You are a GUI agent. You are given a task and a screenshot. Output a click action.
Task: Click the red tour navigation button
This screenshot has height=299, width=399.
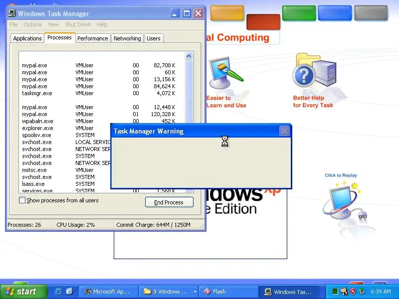tap(263, 22)
